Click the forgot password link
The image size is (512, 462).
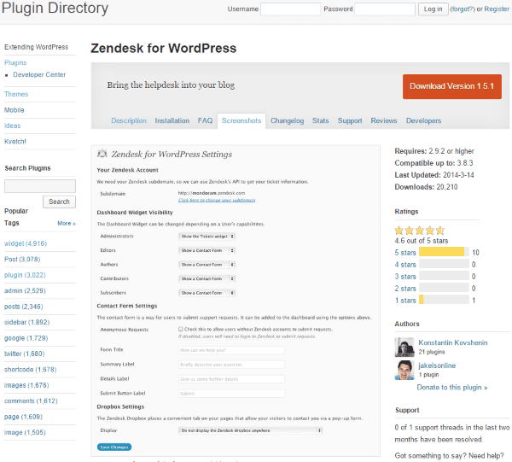pyautogui.click(x=463, y=9)
